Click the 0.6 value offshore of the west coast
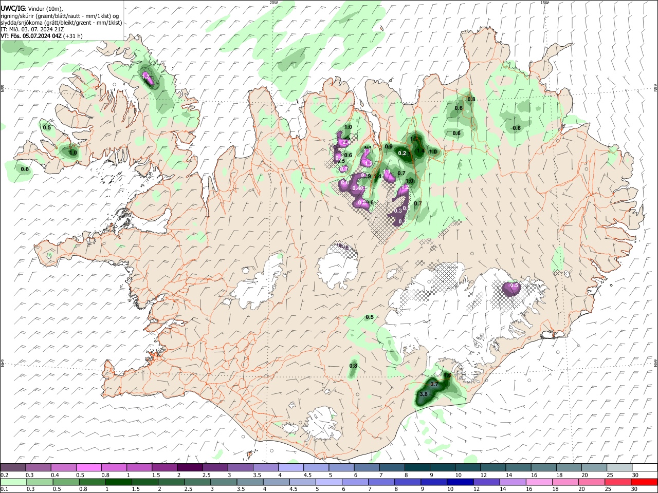Image resolution: width=658 pixels, height=493 pixels. coord(25,169)
